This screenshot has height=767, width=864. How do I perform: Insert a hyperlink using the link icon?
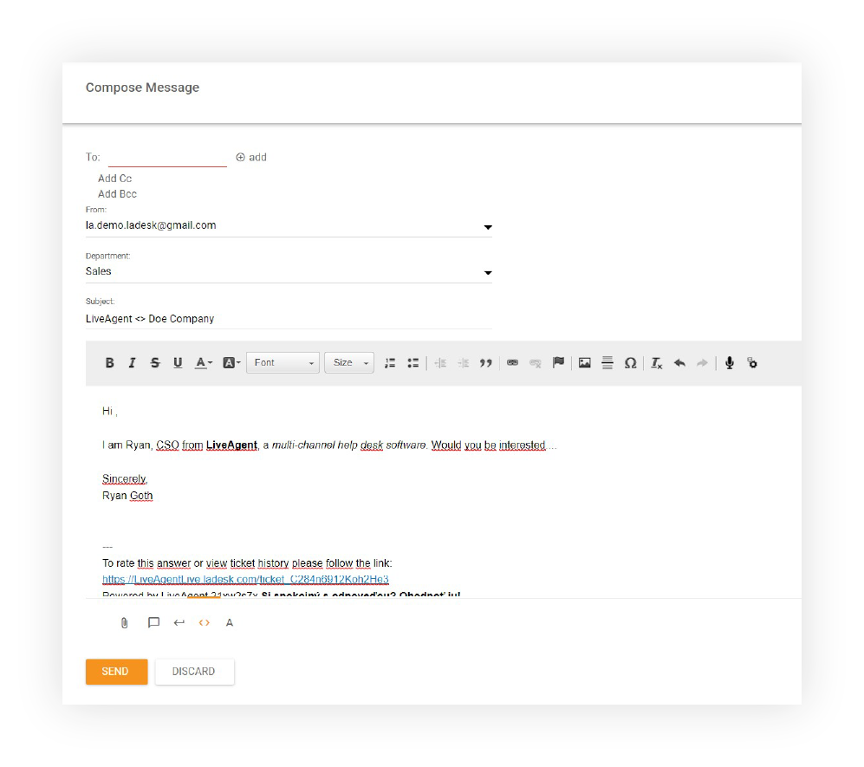pos(511,362)
